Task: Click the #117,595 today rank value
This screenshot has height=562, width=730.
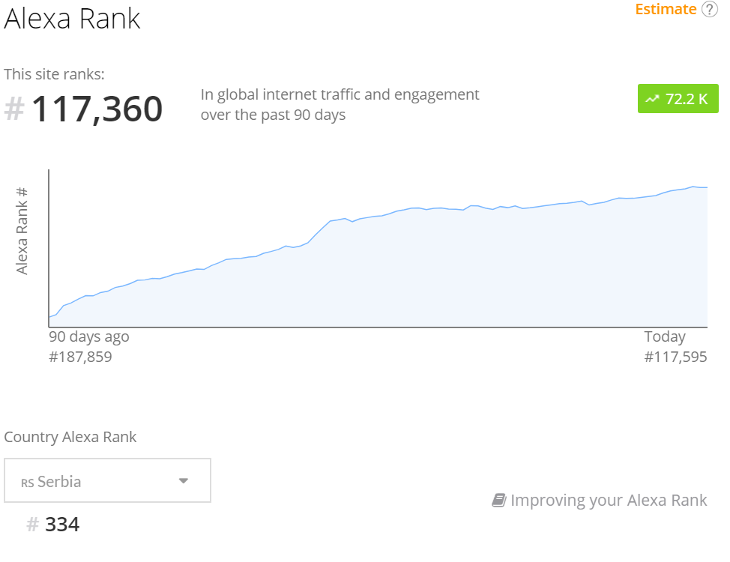Action: click(x=675, y=357)
